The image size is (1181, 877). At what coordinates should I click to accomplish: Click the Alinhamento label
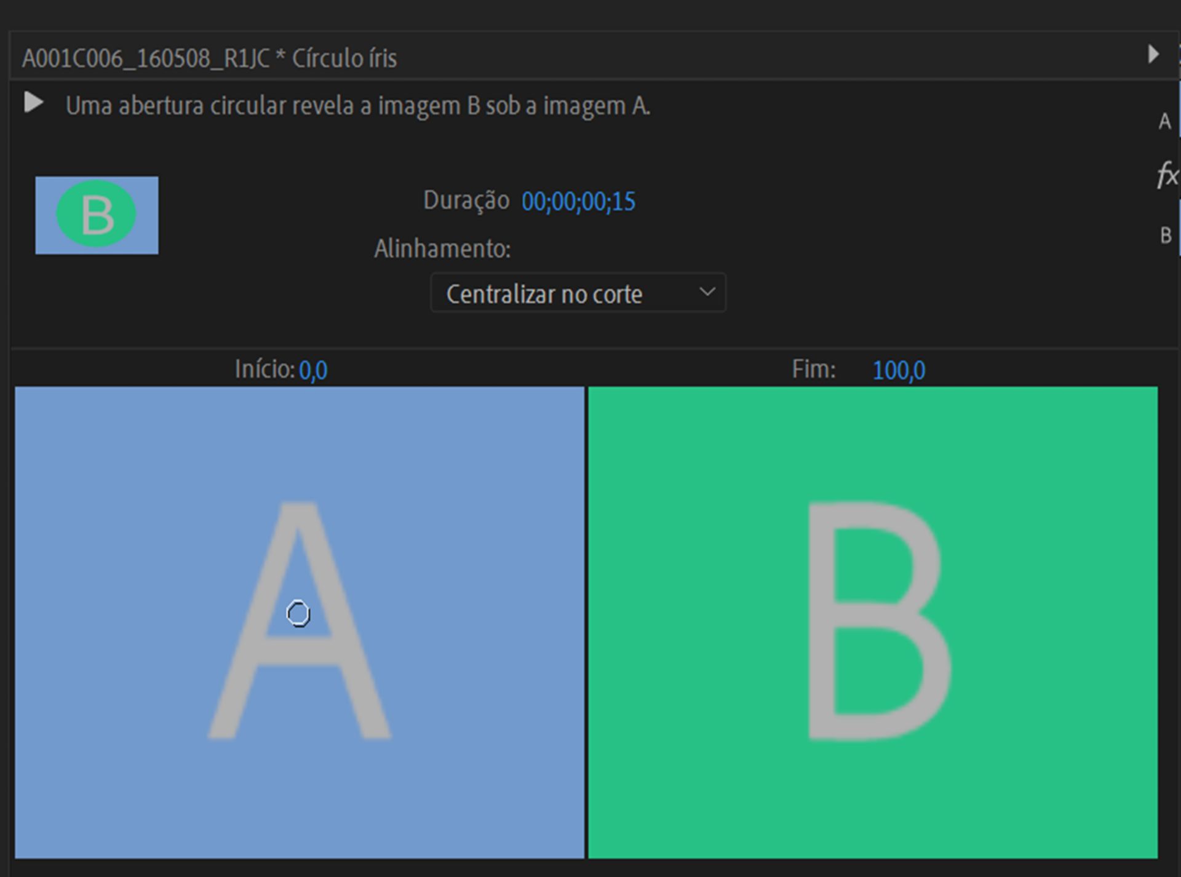click(442, 249)
